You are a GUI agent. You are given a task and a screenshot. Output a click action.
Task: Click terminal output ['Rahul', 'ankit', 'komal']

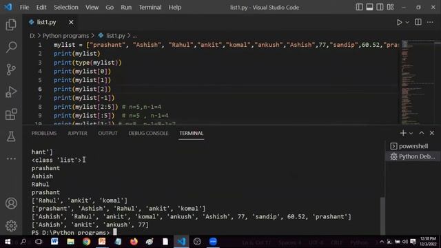click(x=79, y=200)
